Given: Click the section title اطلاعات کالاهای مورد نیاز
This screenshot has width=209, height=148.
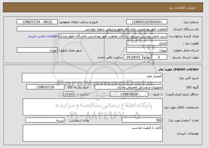Looking at the screenshot, I should tap(179, 69).
